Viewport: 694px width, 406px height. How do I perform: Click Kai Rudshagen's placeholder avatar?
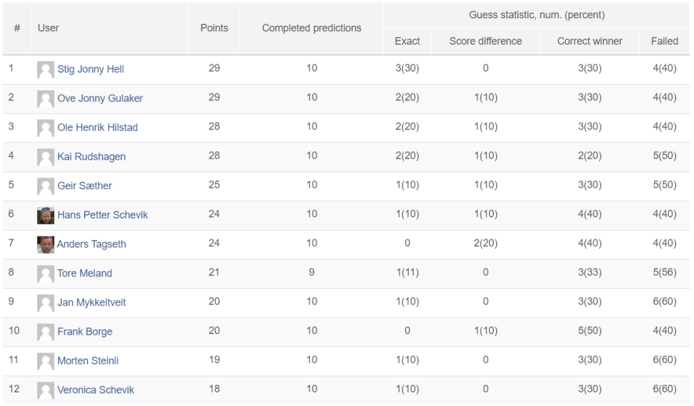click(45, 157)
